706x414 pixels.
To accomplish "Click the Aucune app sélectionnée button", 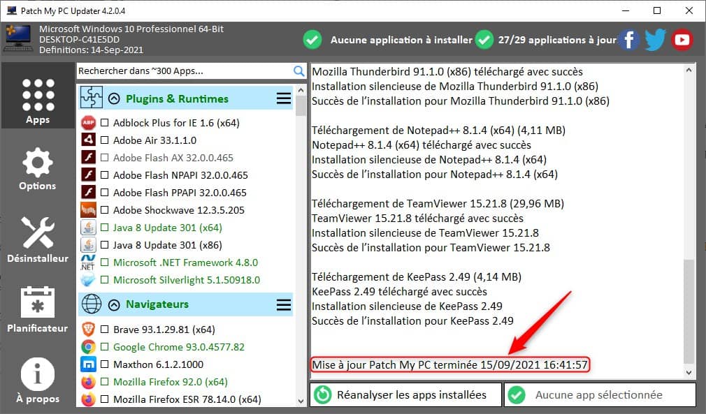I will (x=600, y=394).
